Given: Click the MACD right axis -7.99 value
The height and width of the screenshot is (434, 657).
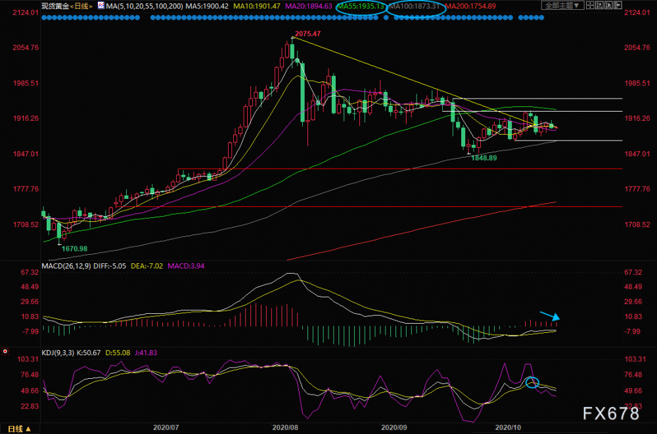Looking at the screenshot, I should [633, 332].
